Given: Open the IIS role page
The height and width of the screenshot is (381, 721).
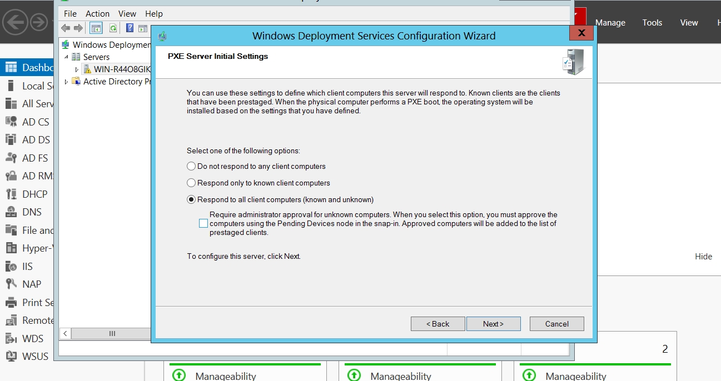Looking at the screenshot, I should click(x=27, y=267).
